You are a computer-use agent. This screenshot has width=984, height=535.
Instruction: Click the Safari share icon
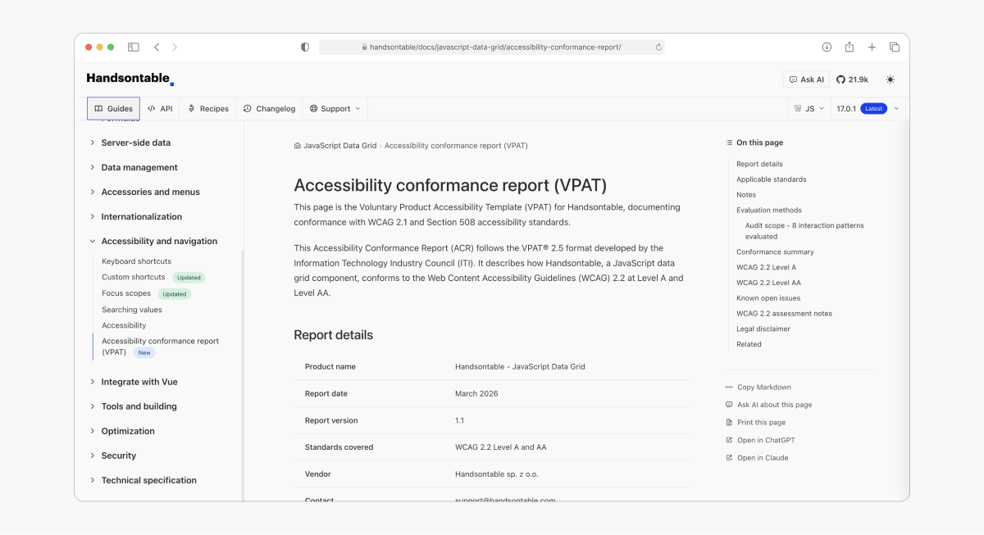[850, 47]
